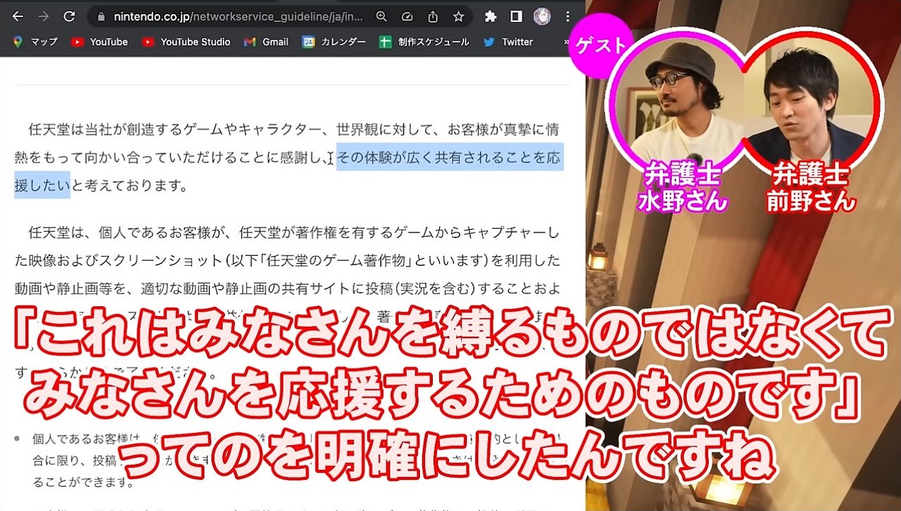Open the zoom magnifier in address bar
Screen dimensions: 901x511
(x=382, y=16)
